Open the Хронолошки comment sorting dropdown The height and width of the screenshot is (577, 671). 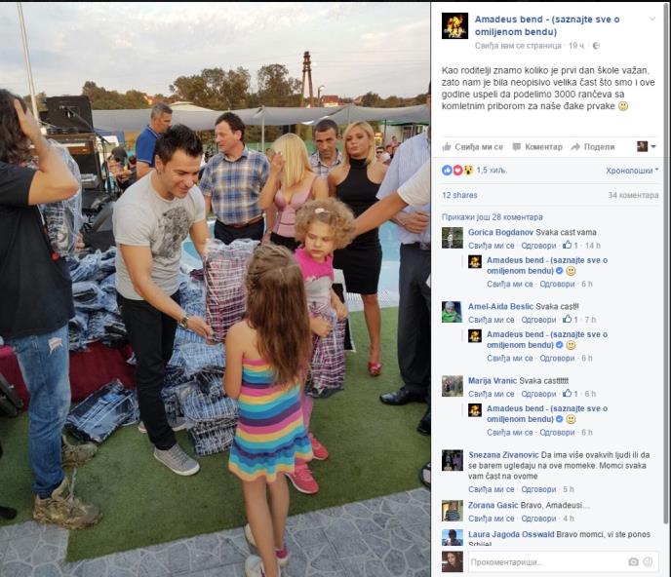click(x=632, y=171)
